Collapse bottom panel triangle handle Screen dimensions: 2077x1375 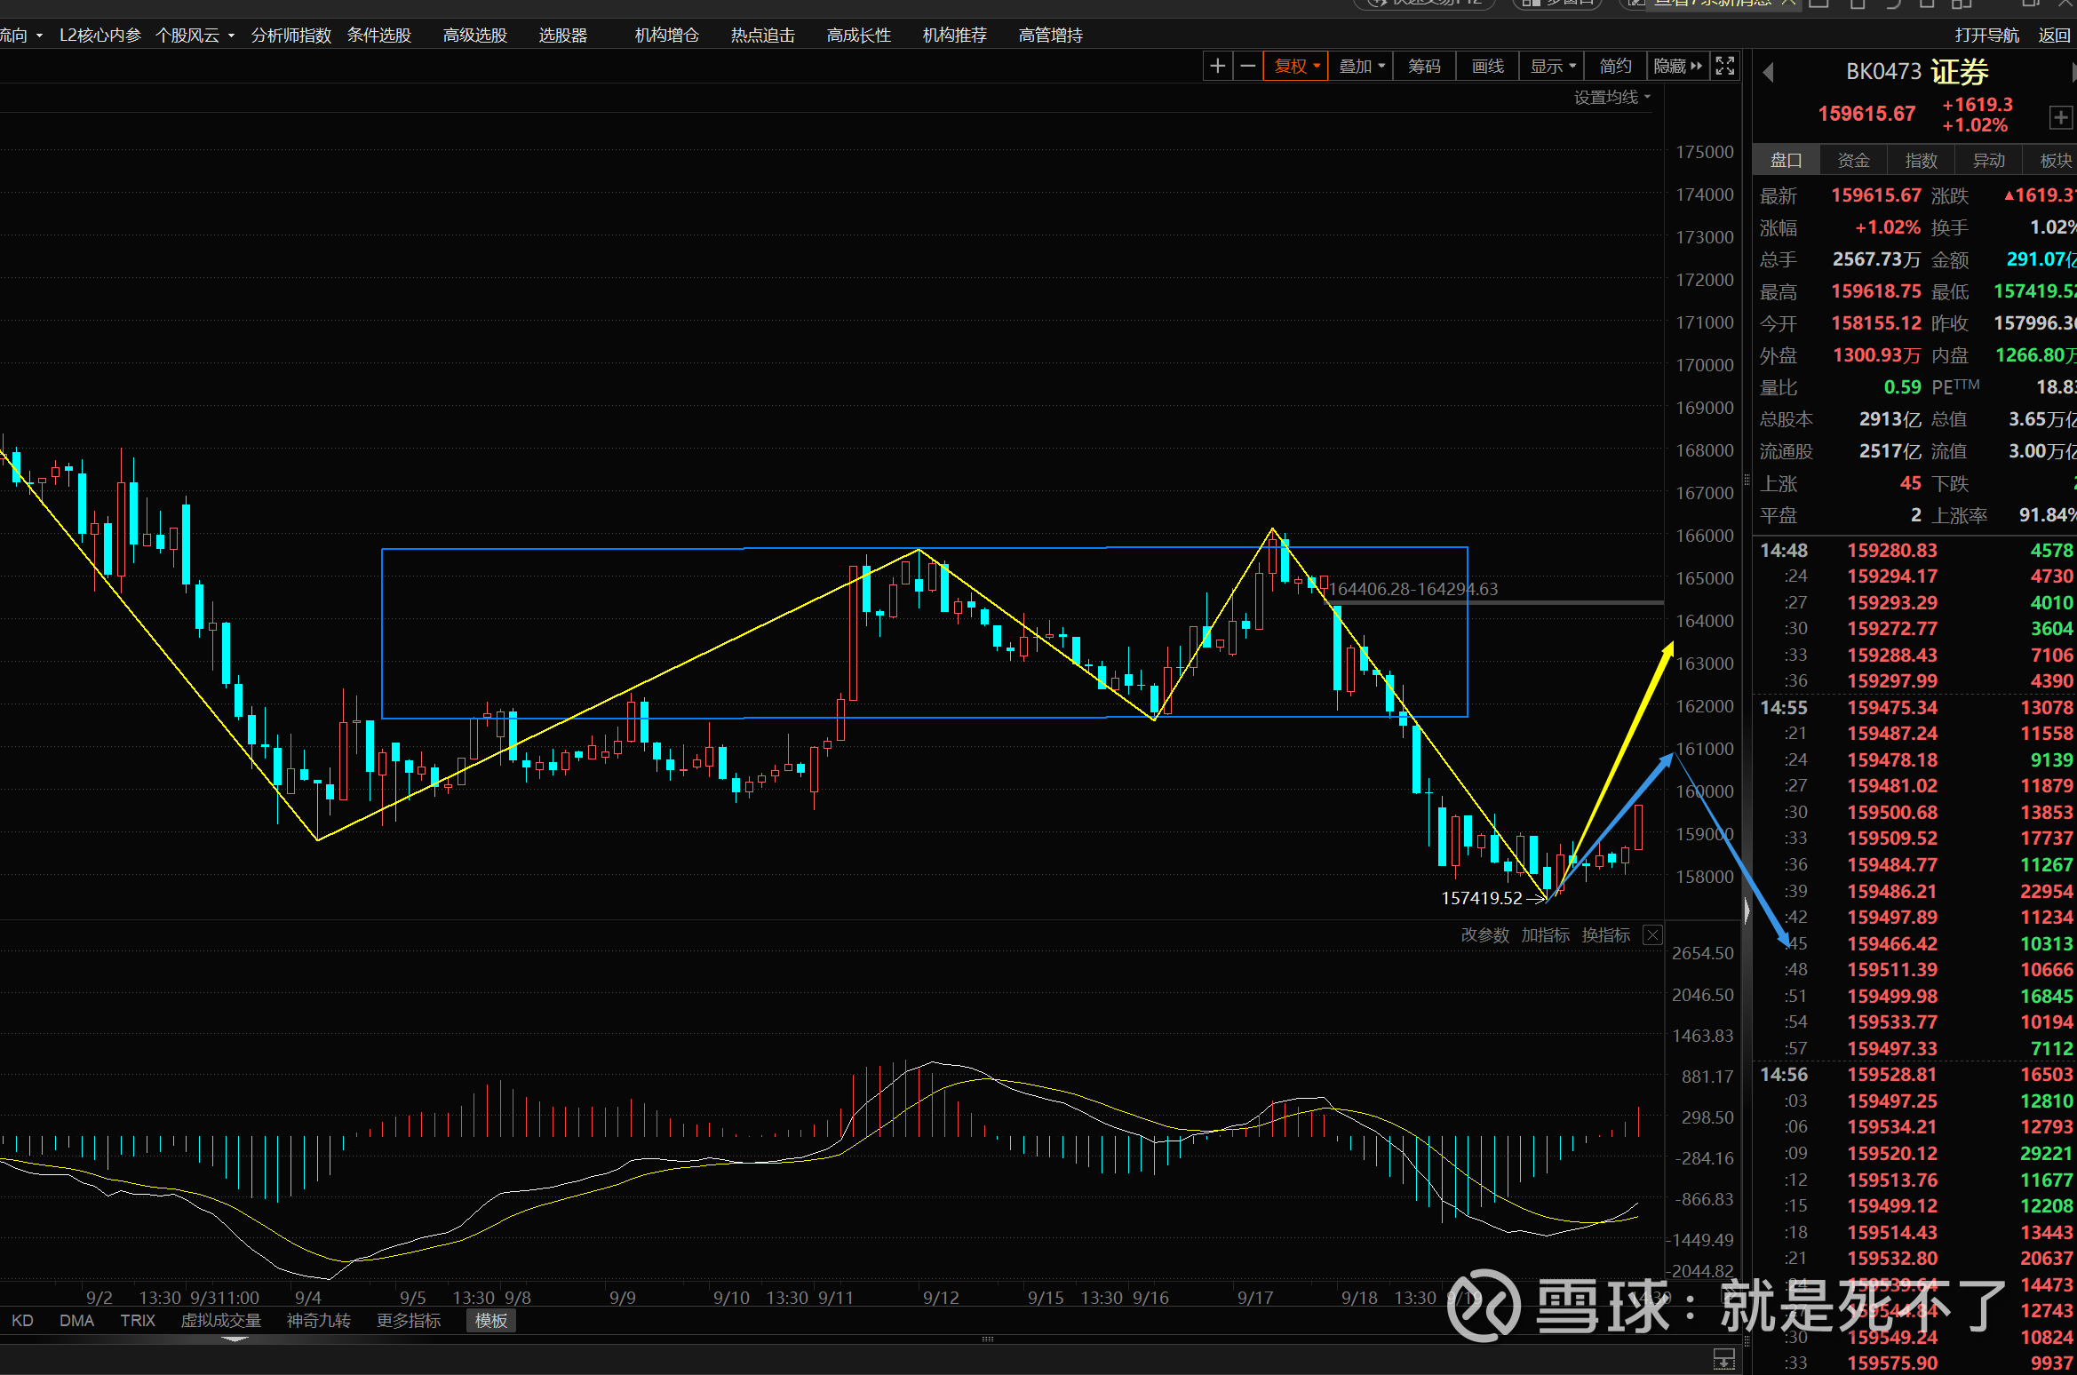(x=235, y=1339)
